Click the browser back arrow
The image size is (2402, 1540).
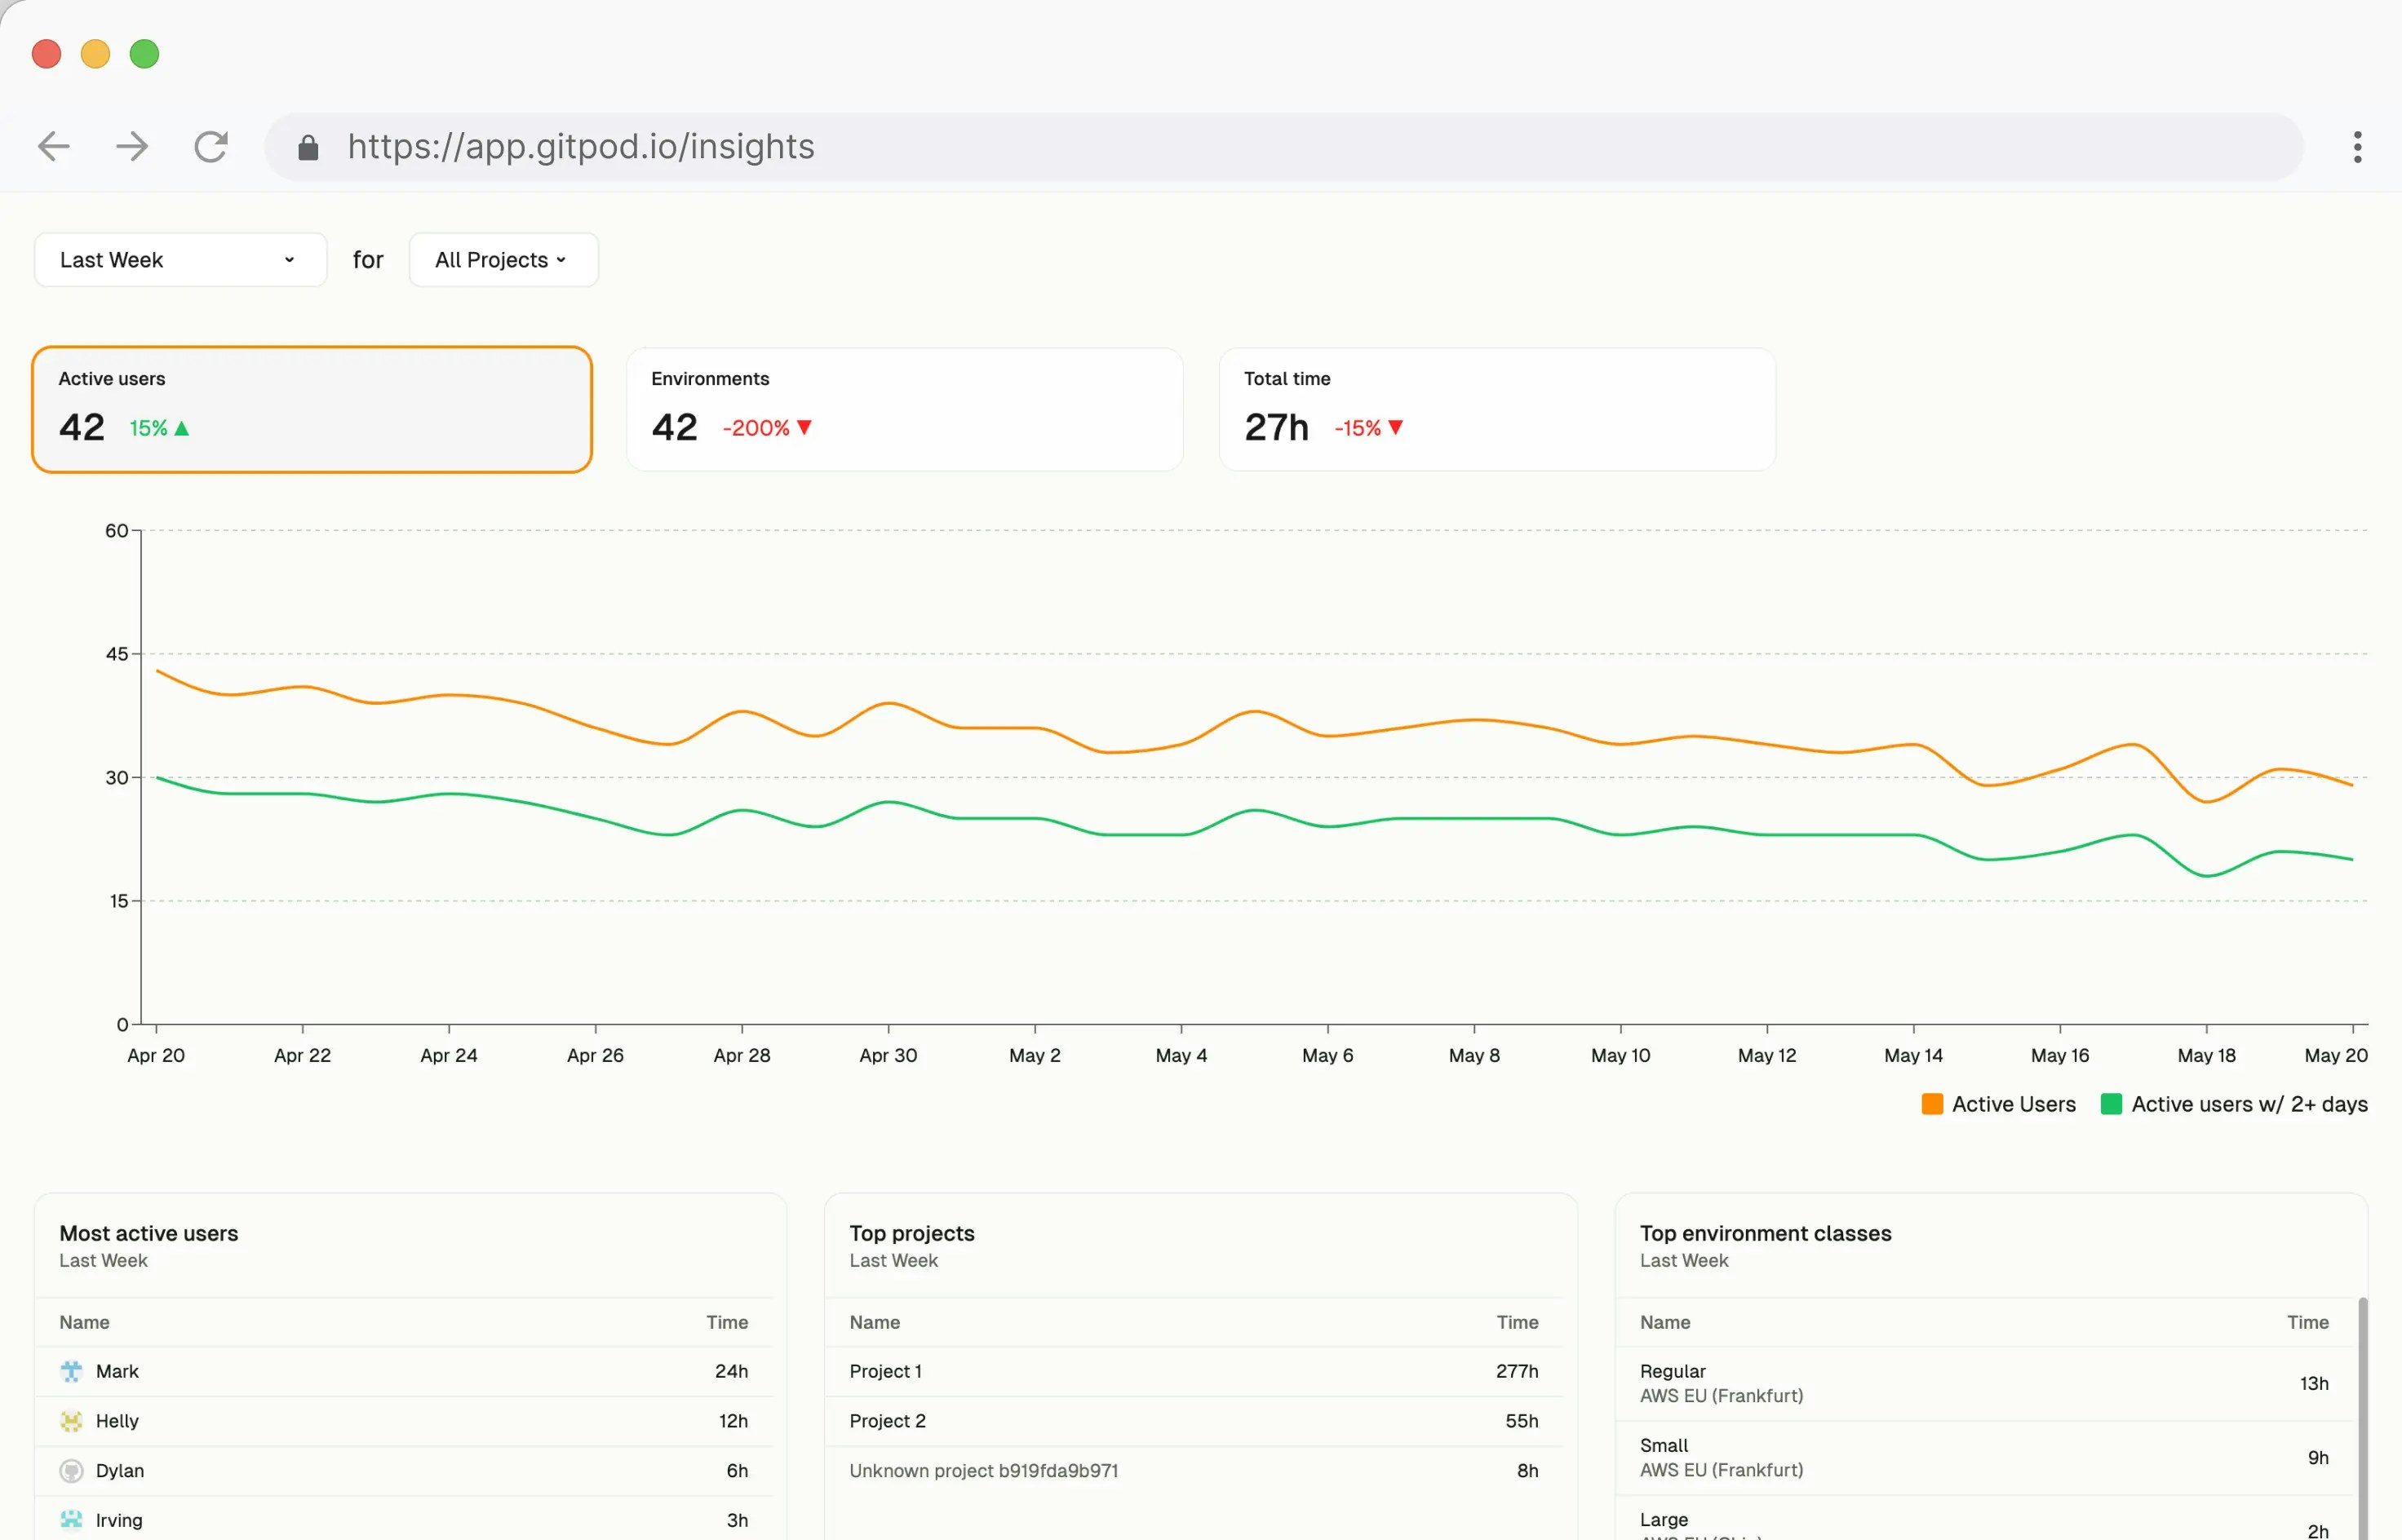[x=54, y=147]
